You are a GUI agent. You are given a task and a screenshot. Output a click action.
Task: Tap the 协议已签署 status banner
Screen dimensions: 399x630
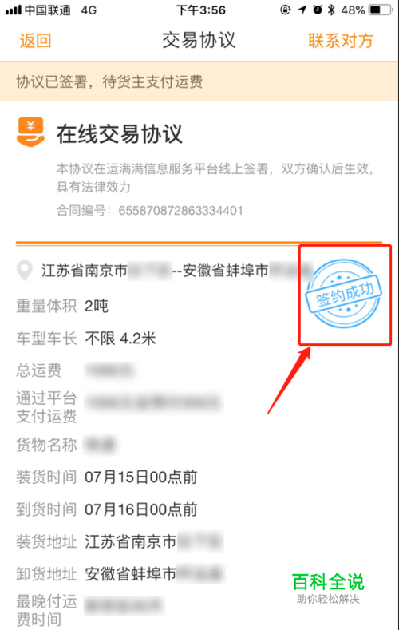coord(199,81)
